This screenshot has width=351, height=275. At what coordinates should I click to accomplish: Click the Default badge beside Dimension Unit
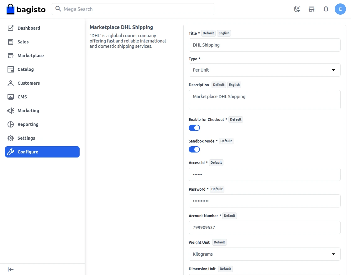pyautogui.click(x=225, y=269)
